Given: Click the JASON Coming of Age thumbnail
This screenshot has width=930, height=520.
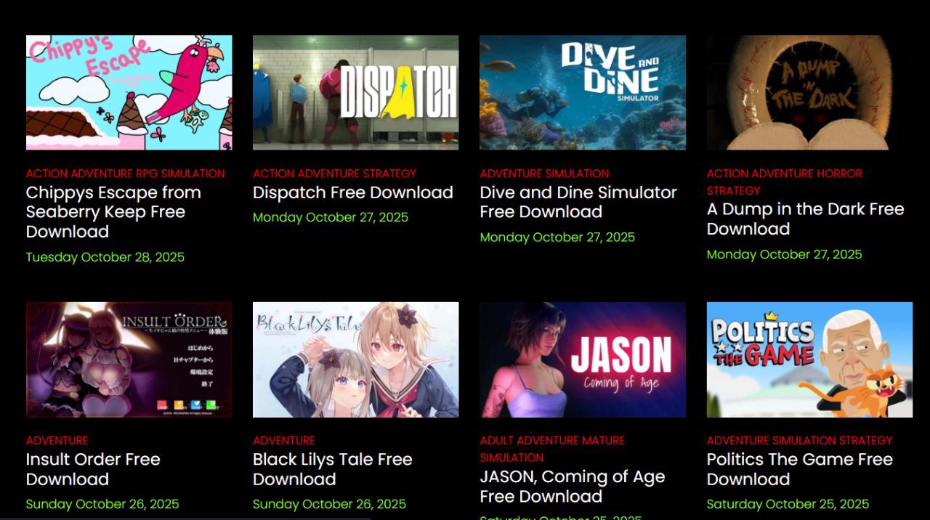Looking at the screenshot, I should tap(583, 359).
